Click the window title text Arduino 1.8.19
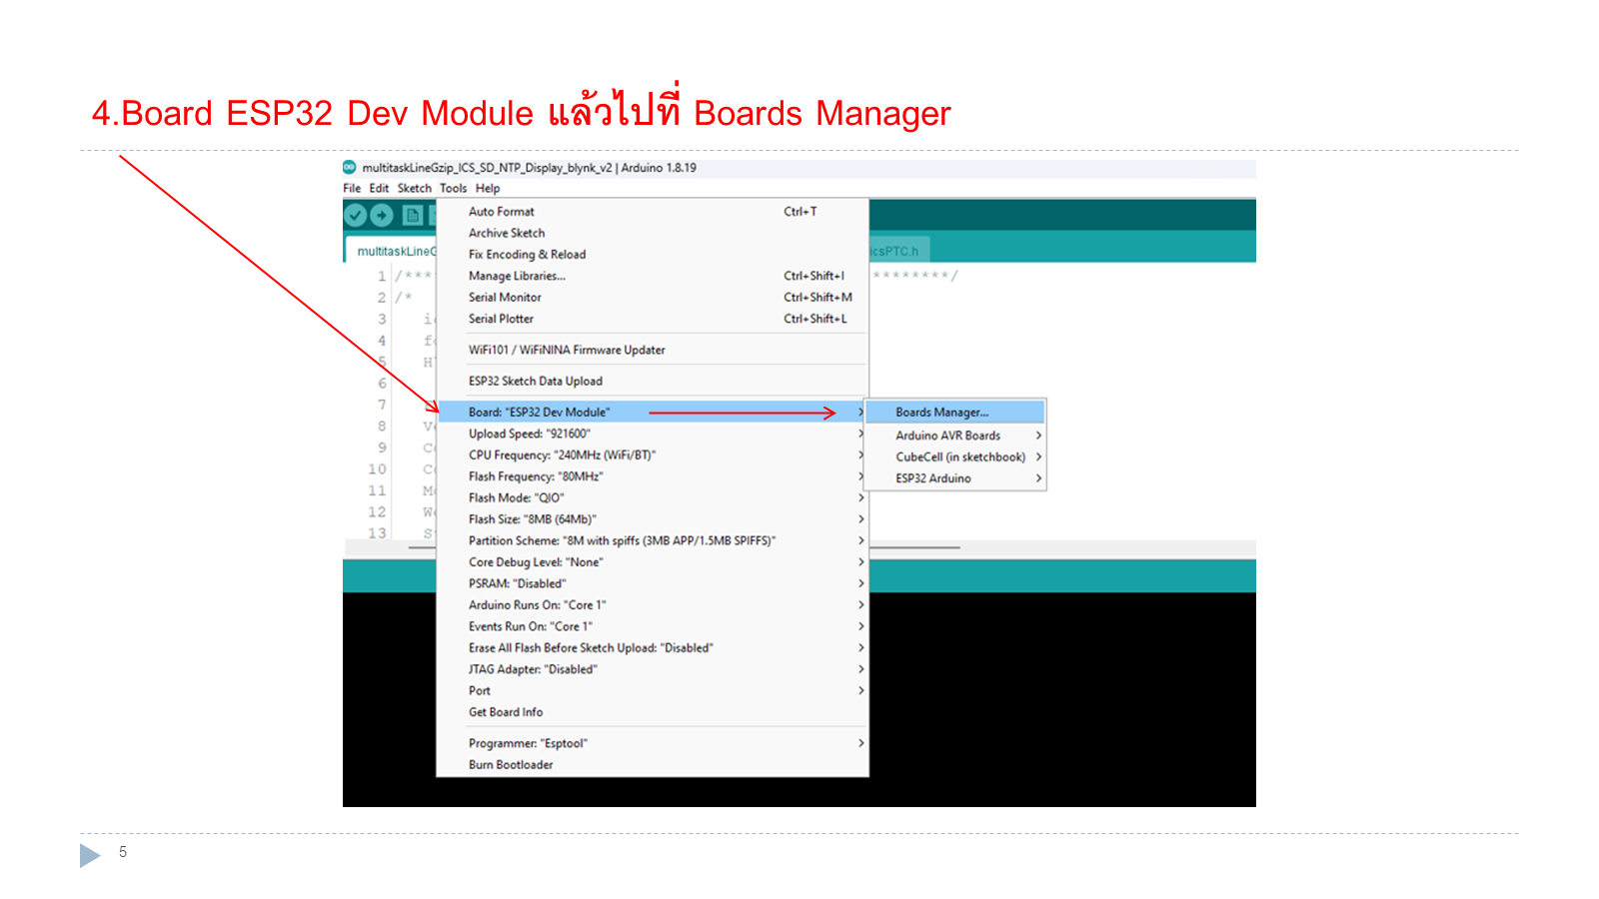This screenshot has width=1599, height=899. 659,168
